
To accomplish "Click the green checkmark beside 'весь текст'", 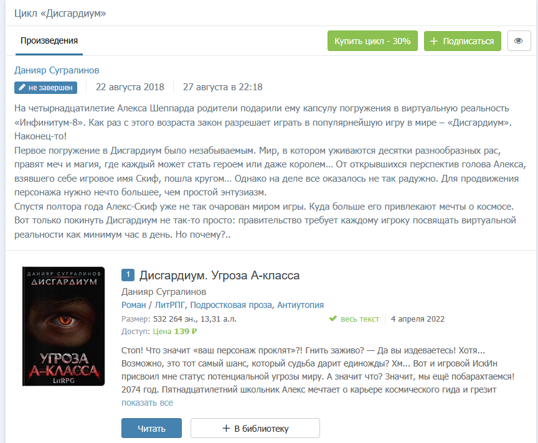I will [x=333, y=319].
